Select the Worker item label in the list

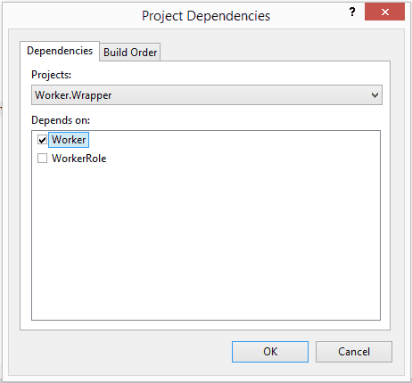[69, 140]
